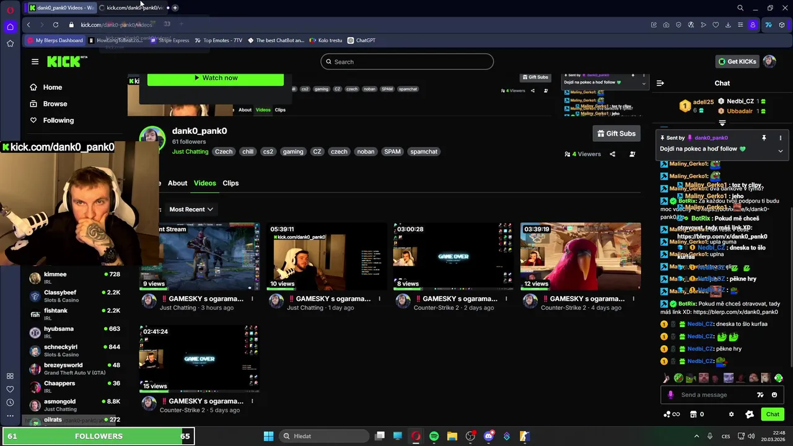Image resolution: width=793 pixels, height=446 pixels.
Task: Switch to the About tab
Action: pos(177,183)
